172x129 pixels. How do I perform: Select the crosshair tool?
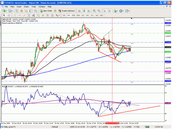pyautogui.click(x=9, y=15)
